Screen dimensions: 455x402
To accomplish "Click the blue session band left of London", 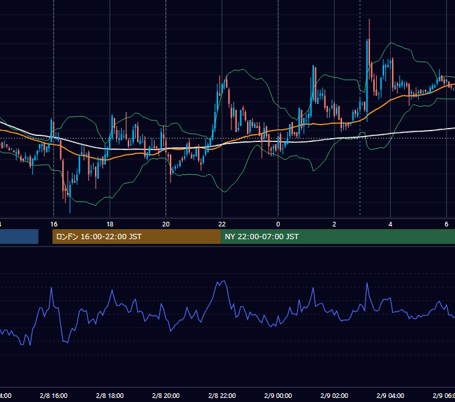I will coord(19,237).
